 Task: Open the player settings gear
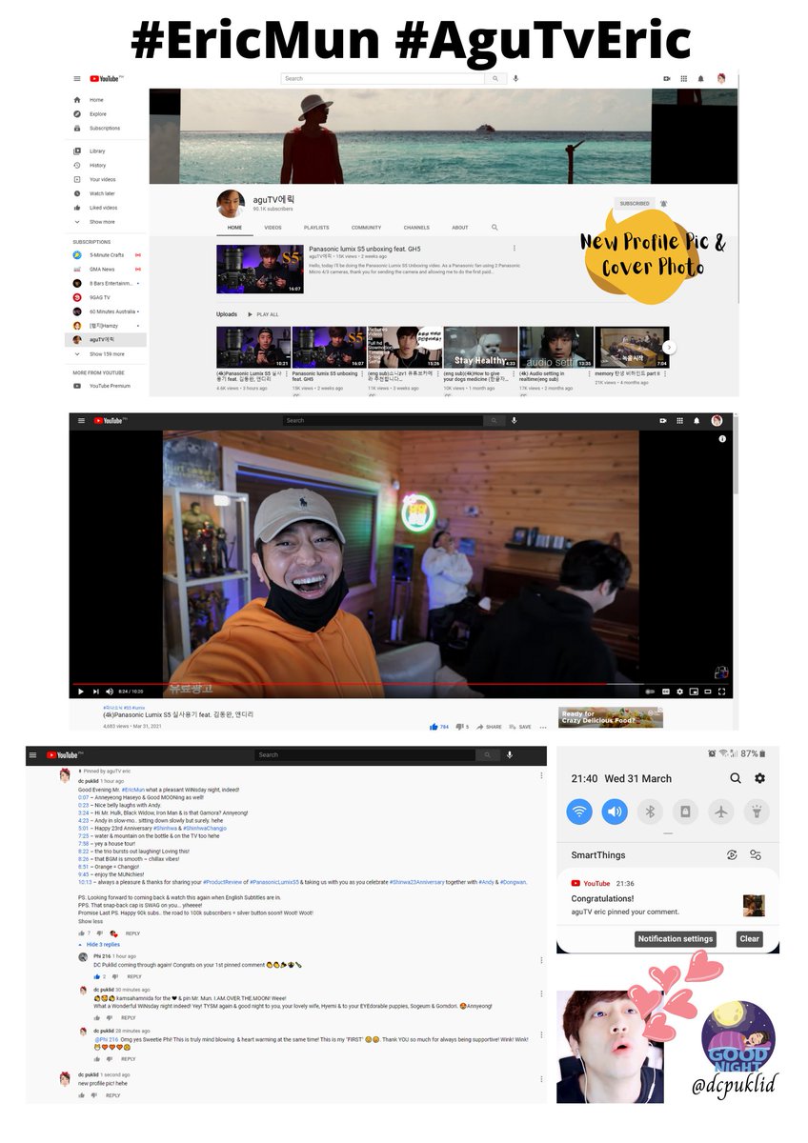(x=678, y=691)
